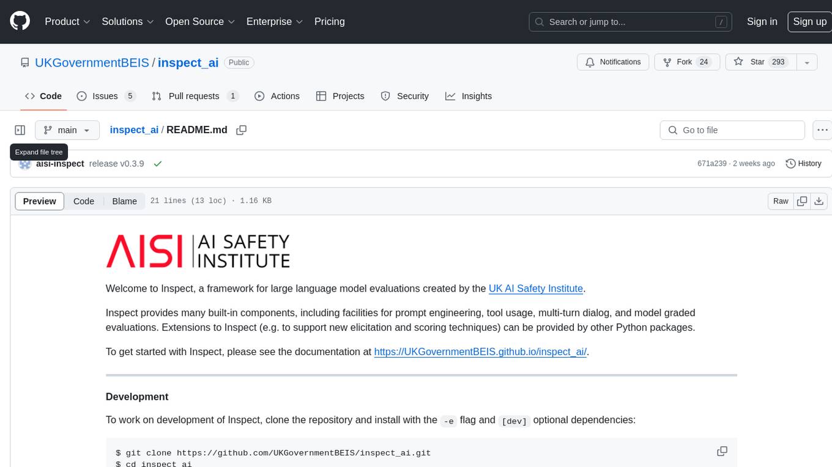
Task: Switch to the Pull requests tab
Action: click(x=195, y=96)
